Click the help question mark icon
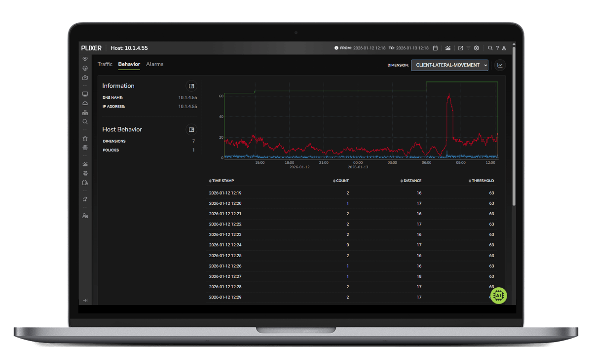 pyautogui.click(x=497, y=48)
